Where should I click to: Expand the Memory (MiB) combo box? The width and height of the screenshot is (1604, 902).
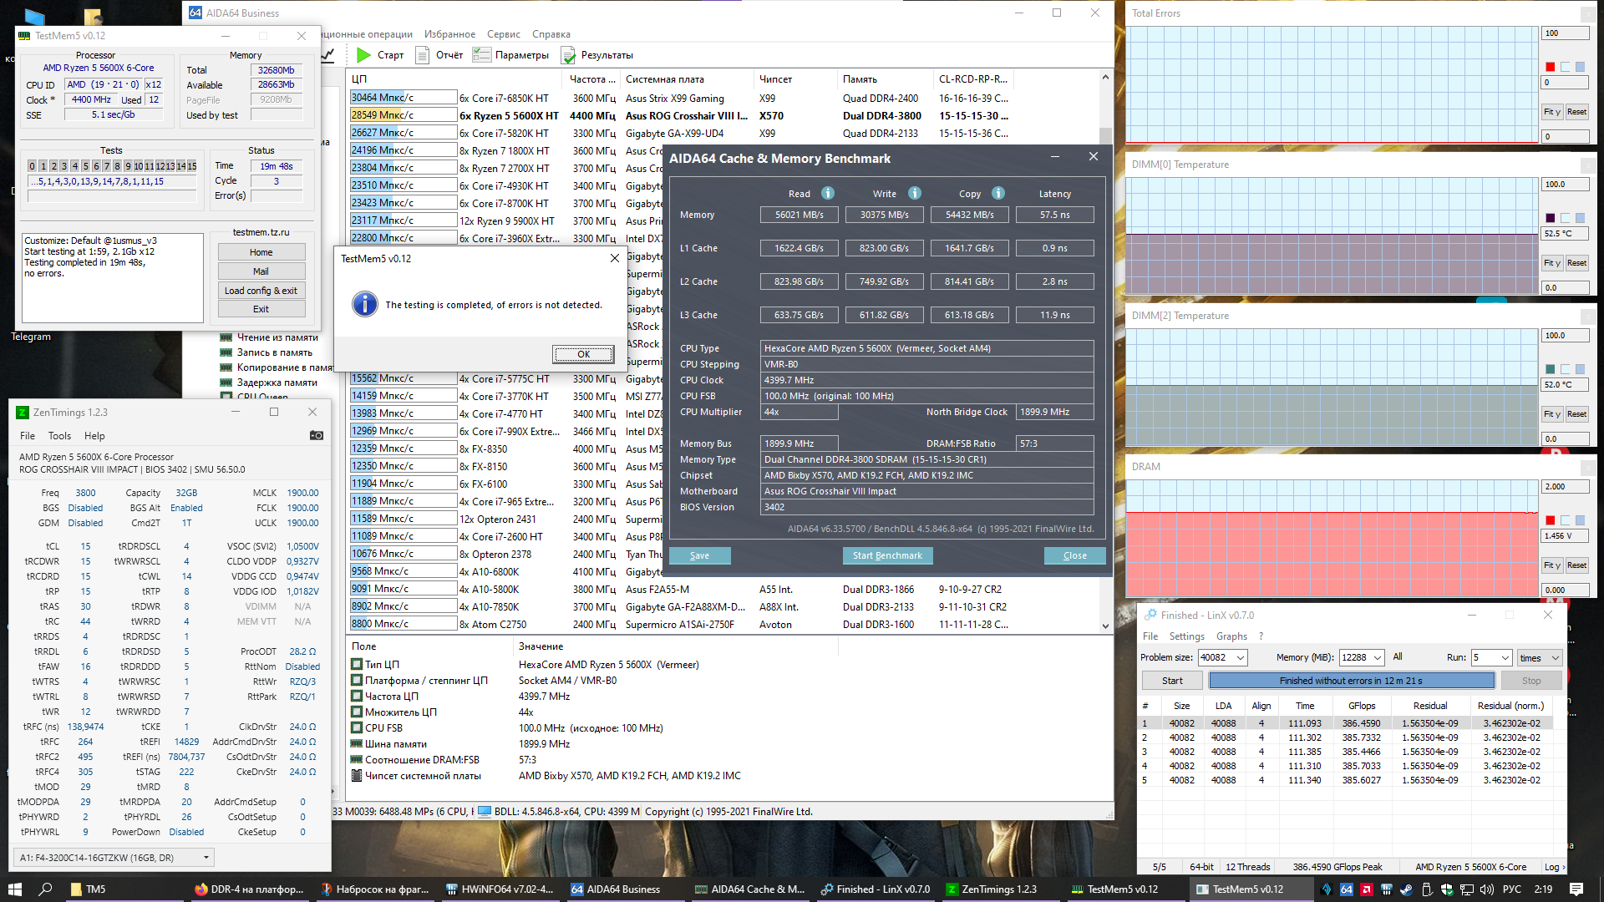pos(1378,657)
